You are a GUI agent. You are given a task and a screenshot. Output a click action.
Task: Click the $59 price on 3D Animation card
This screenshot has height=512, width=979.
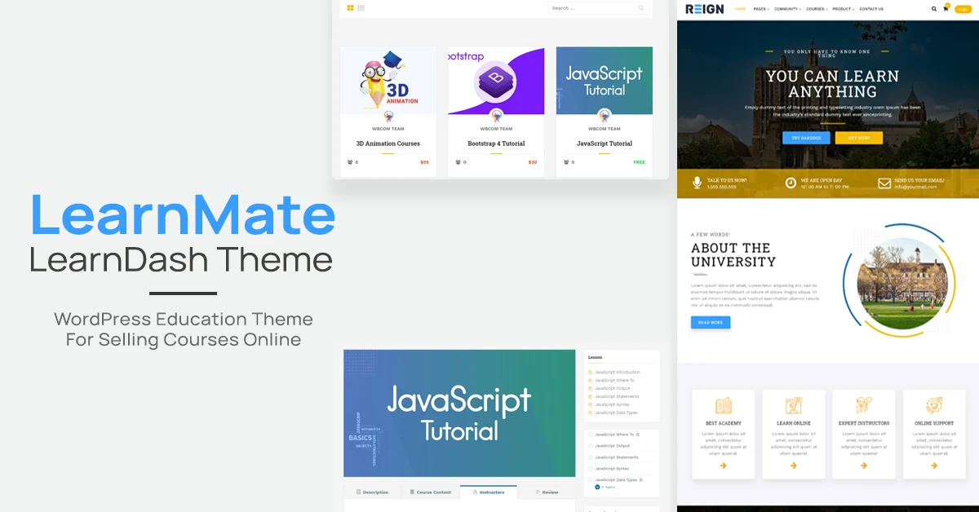(424, 162)
